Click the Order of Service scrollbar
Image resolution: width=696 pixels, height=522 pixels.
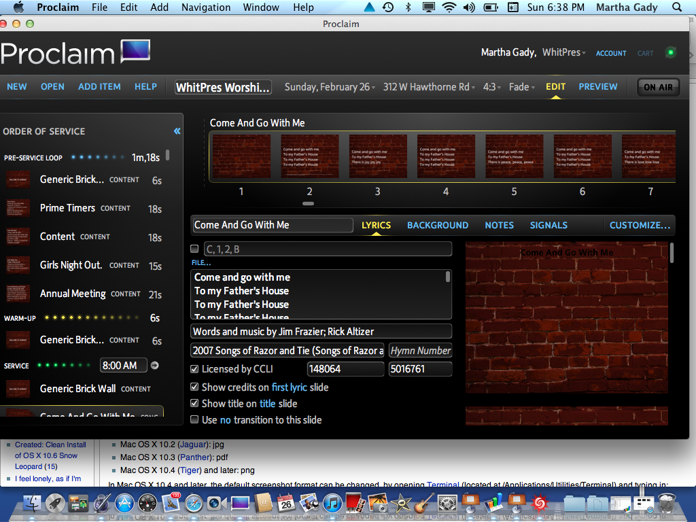click(167, 155)
